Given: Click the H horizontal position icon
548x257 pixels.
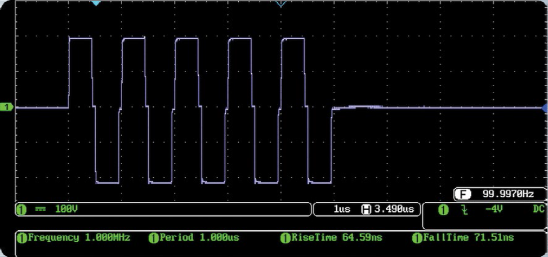Looking at the screenshot, I should pyautogui.click(x=366, y=210).
